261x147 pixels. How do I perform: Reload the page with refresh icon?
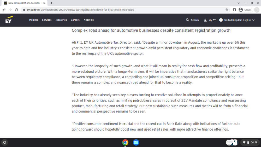16,10
